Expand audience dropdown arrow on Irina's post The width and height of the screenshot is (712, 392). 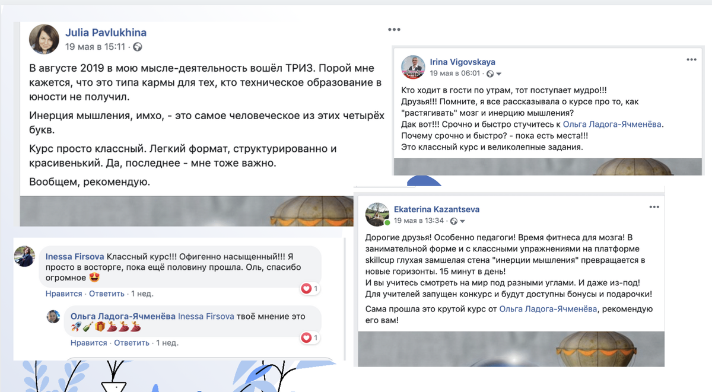coord(499,74)
